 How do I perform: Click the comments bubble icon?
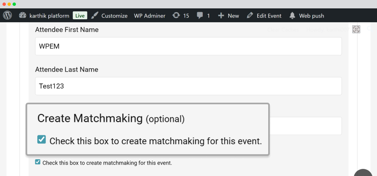(200, 16)
